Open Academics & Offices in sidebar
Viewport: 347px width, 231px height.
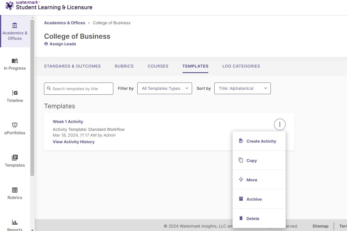(x=15, y=31)
